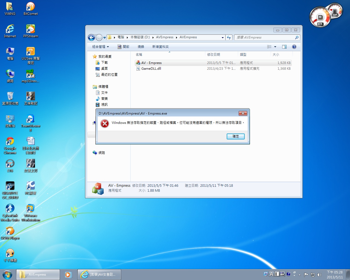
Task: Click 燒錄 toolbar button
Action: (x=141, y=47)
